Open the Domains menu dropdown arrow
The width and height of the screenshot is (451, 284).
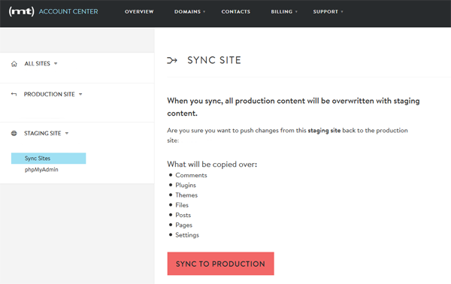point(204,12)
